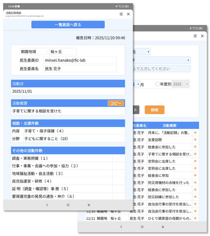
Task: Open detail arrow for 月末に、「活動記録」の整 row
Action: tap(195, 132)
